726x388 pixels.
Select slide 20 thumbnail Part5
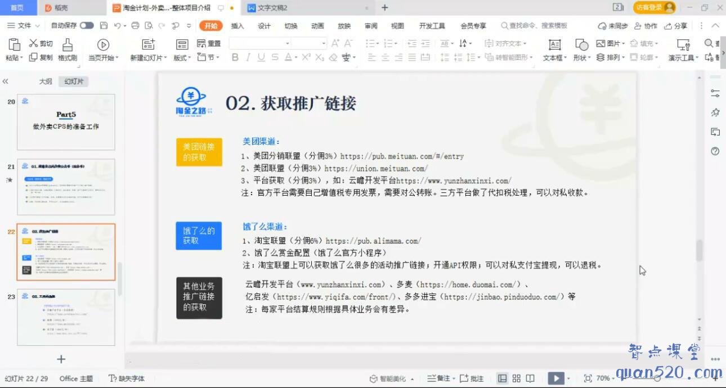pos(66,122)
